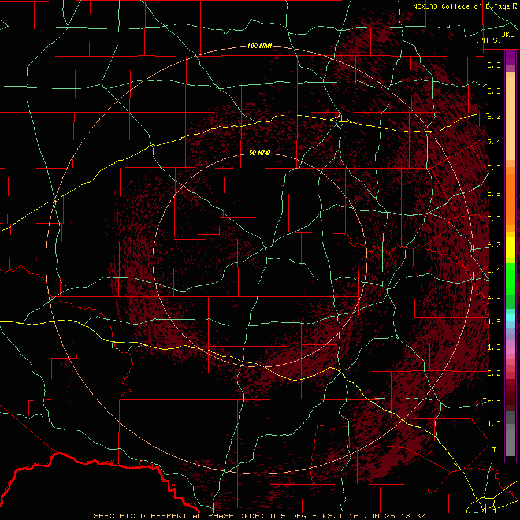Click the 8.2 value on color scale

click(494, 116)
